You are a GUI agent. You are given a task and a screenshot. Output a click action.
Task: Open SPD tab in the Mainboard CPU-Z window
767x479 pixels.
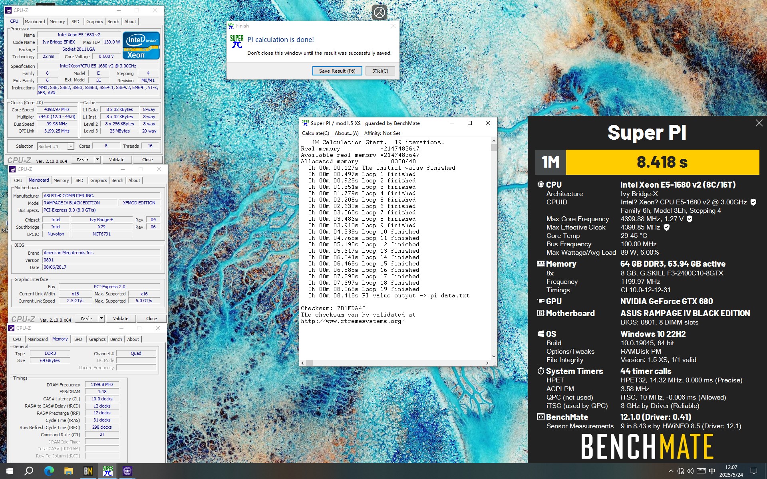(x=79, y=180)
